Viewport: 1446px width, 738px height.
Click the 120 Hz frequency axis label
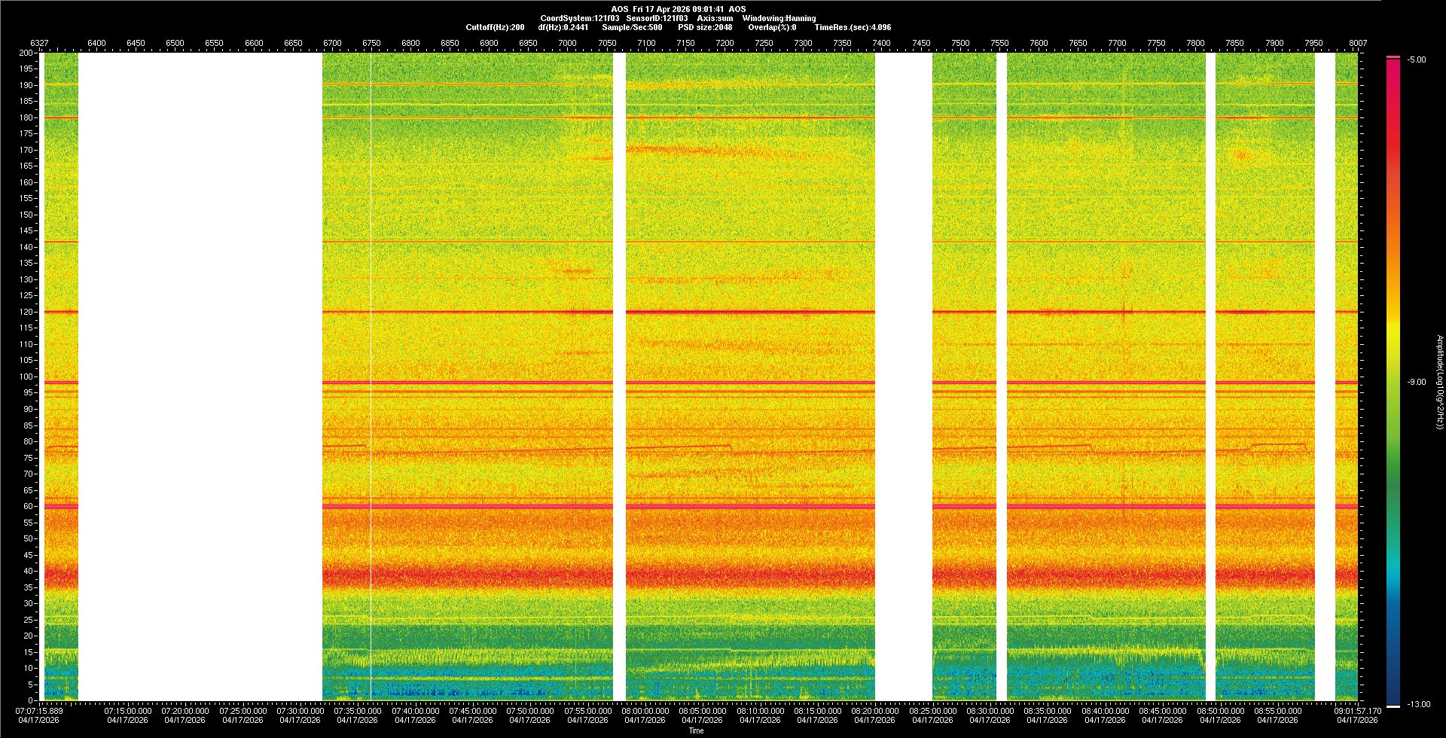tap(26, 312)
